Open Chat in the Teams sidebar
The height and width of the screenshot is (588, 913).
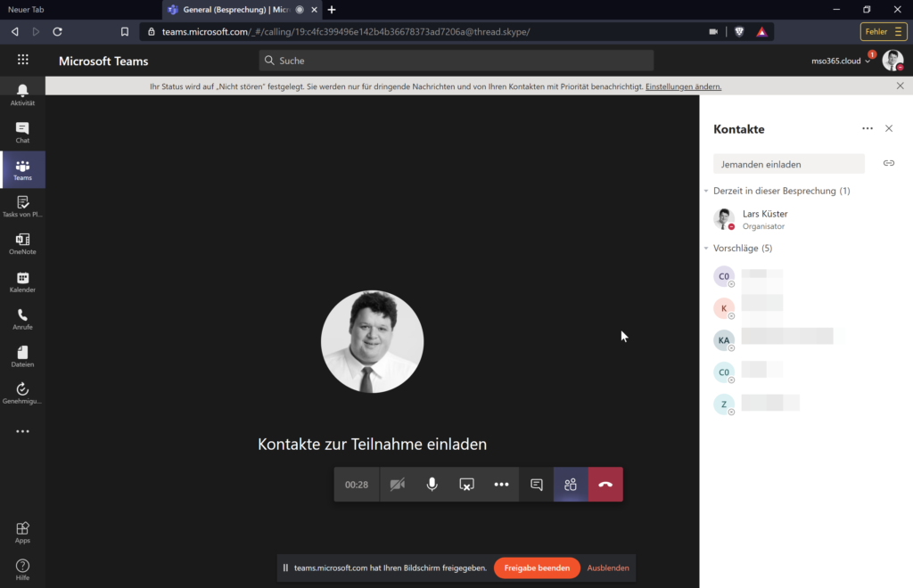tap(22, 133)
